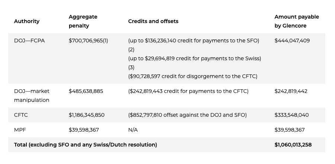Click the CFTC authority cell
Viewport: 335px width, 164px height.
[21, 115]
